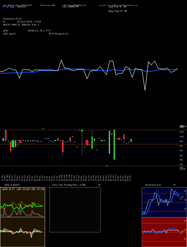Click the CL: 1006.99 closing price label
Viewport: 187px width, 247px height.
[x=70, y=7]
